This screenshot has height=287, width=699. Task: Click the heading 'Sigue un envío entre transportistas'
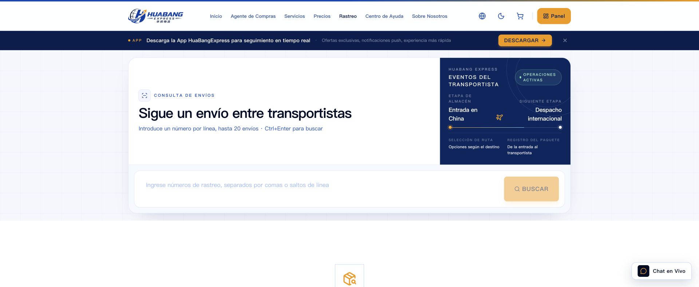point(245,113)
